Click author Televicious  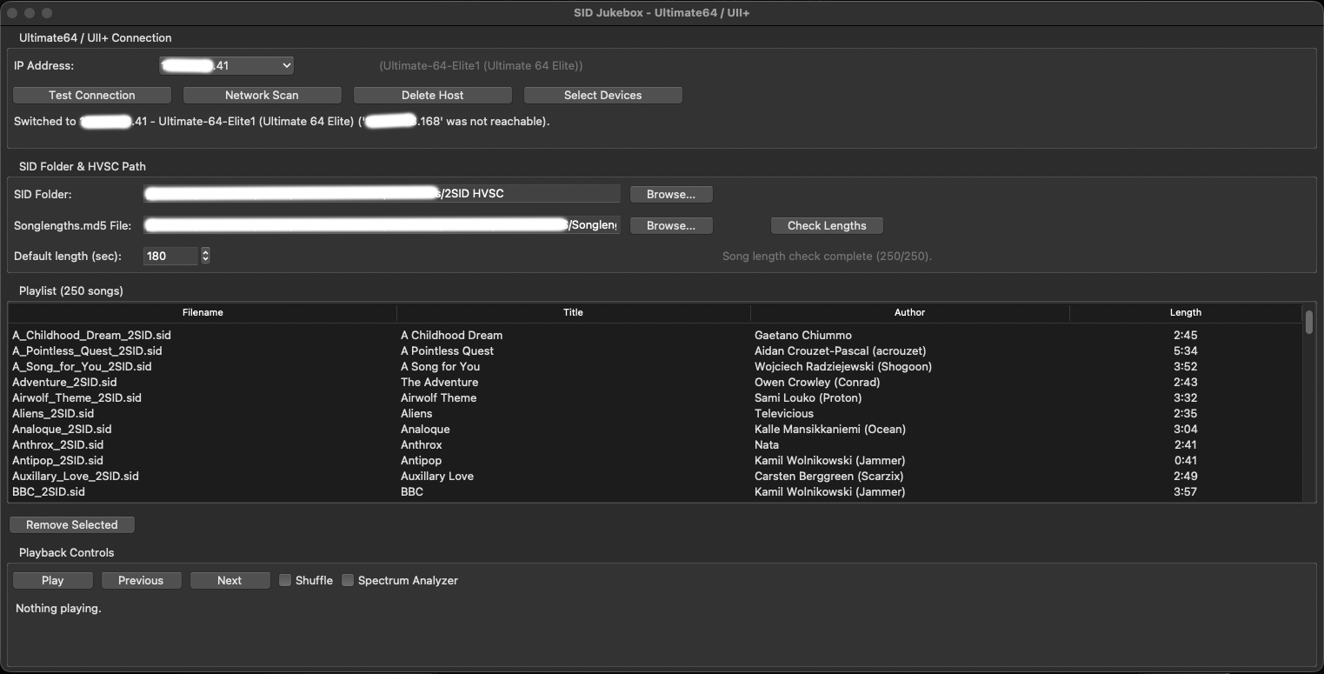pyautogui.click(x=784, y=413)
